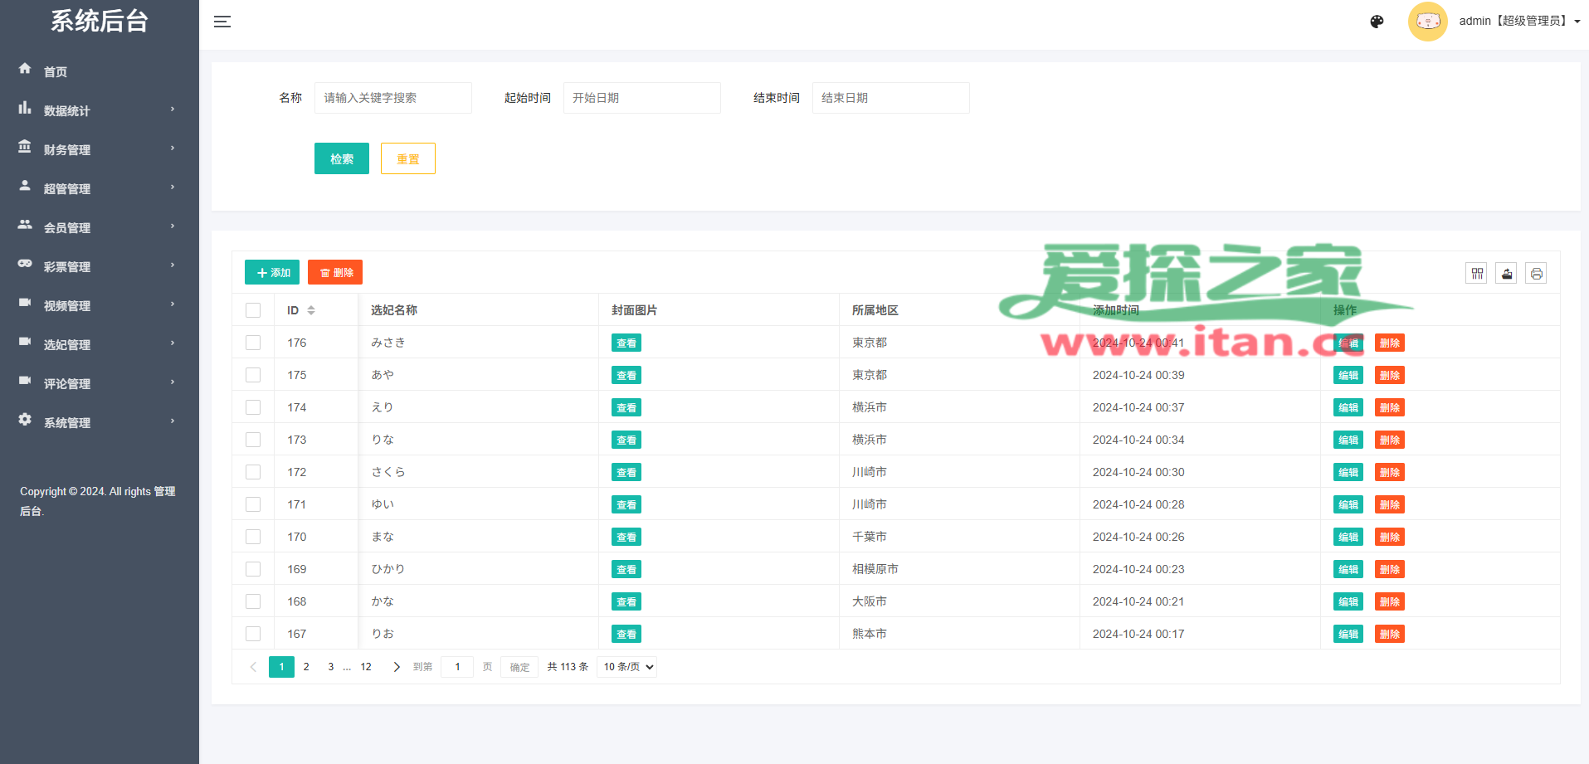Go to next page arrow
1589x764 pixels.
[x=397, y=667]
